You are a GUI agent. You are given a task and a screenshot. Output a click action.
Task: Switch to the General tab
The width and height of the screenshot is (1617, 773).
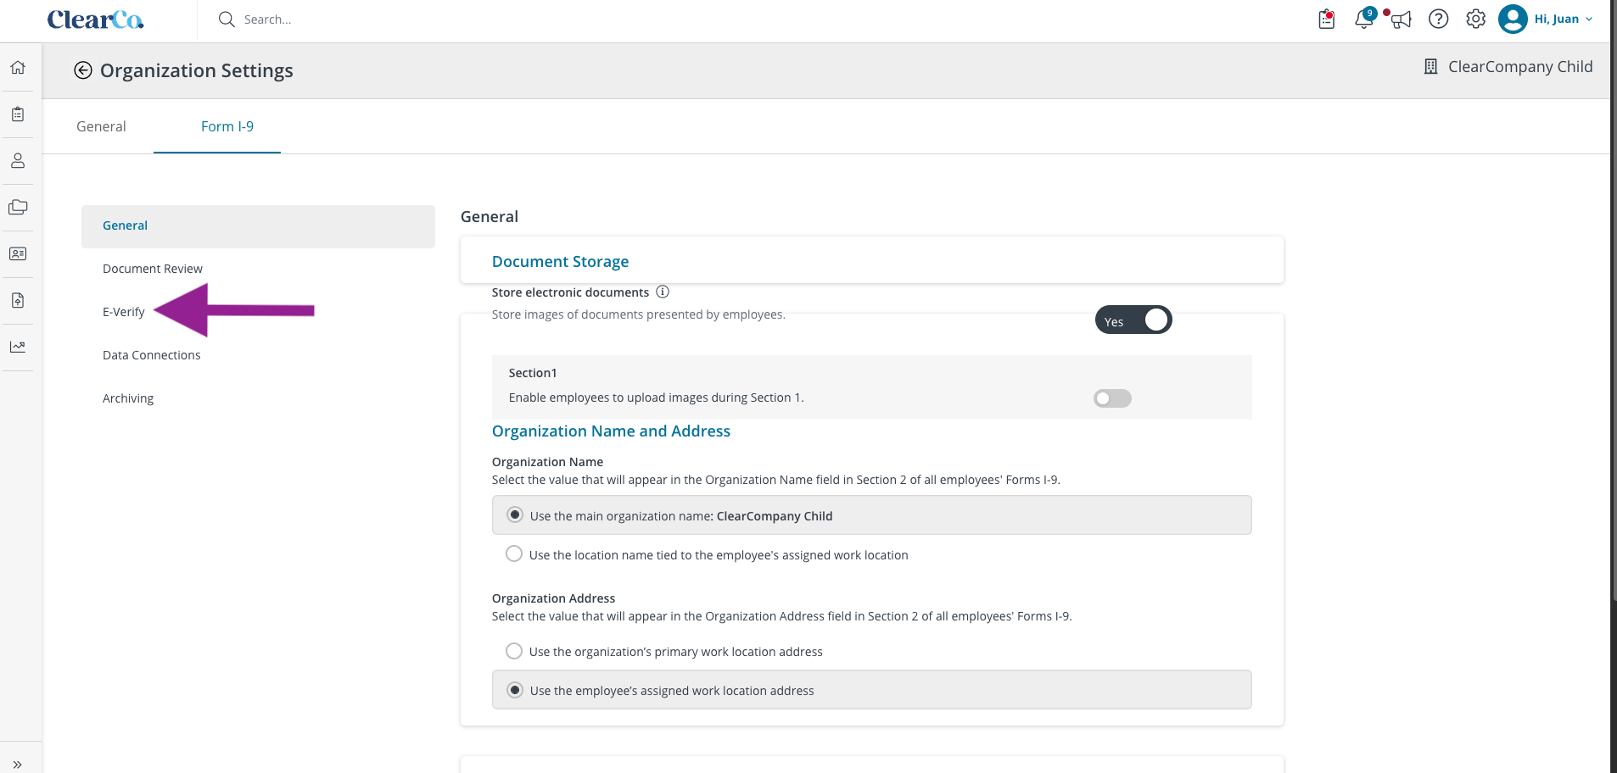click(x=101, y=126)
